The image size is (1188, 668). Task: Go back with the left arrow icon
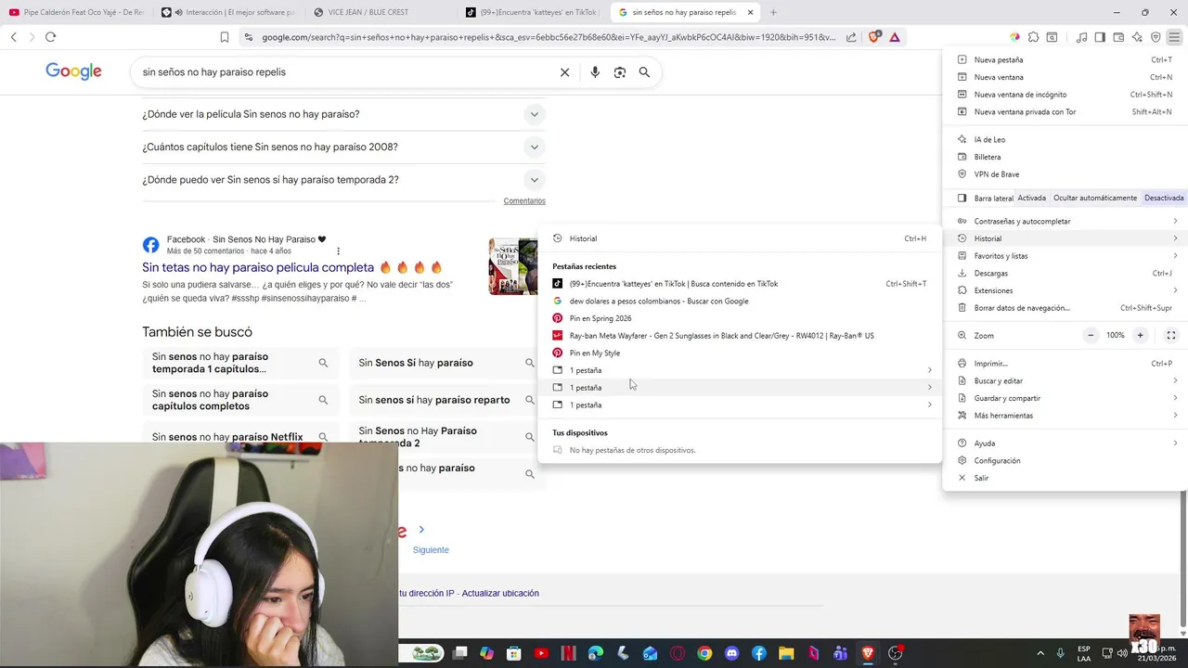(x=13, y=37)
